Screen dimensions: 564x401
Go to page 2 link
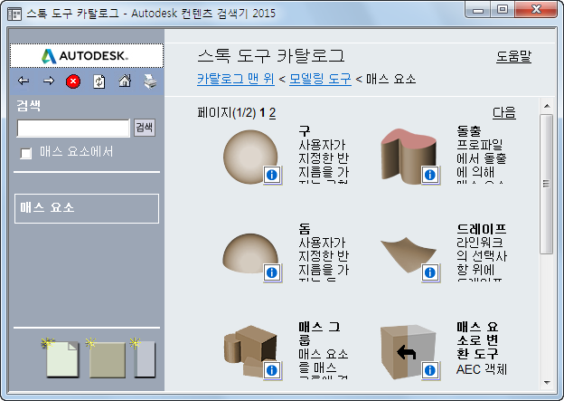(x=272, y=113)
